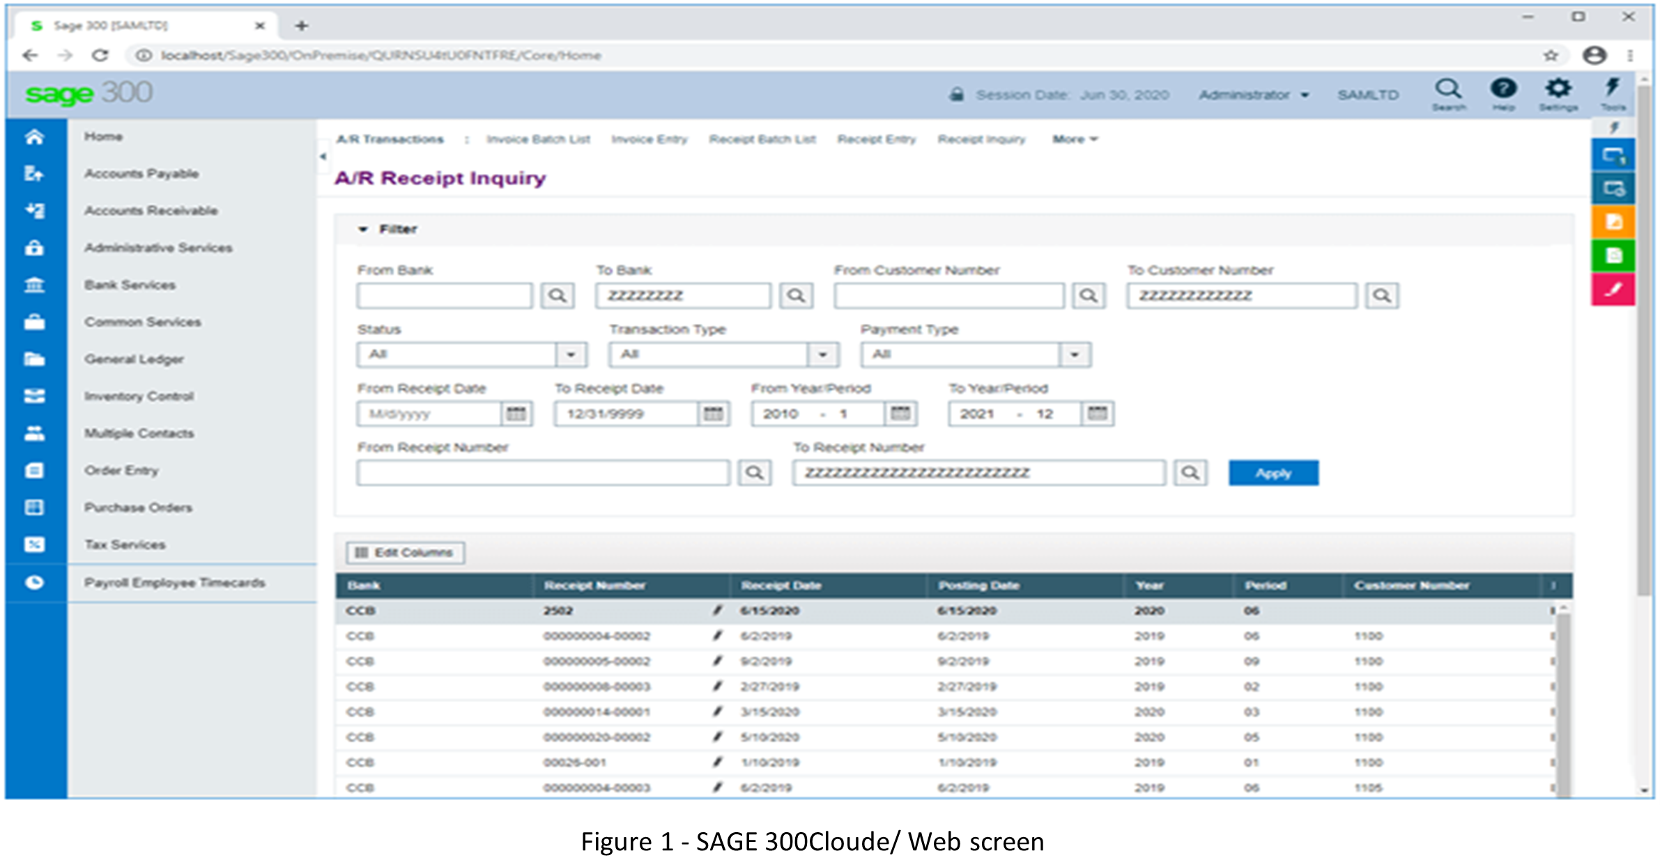Screen dimensions: 1660x867
Task: Select receipt row 00026-001
Action: tap(945, 763)
